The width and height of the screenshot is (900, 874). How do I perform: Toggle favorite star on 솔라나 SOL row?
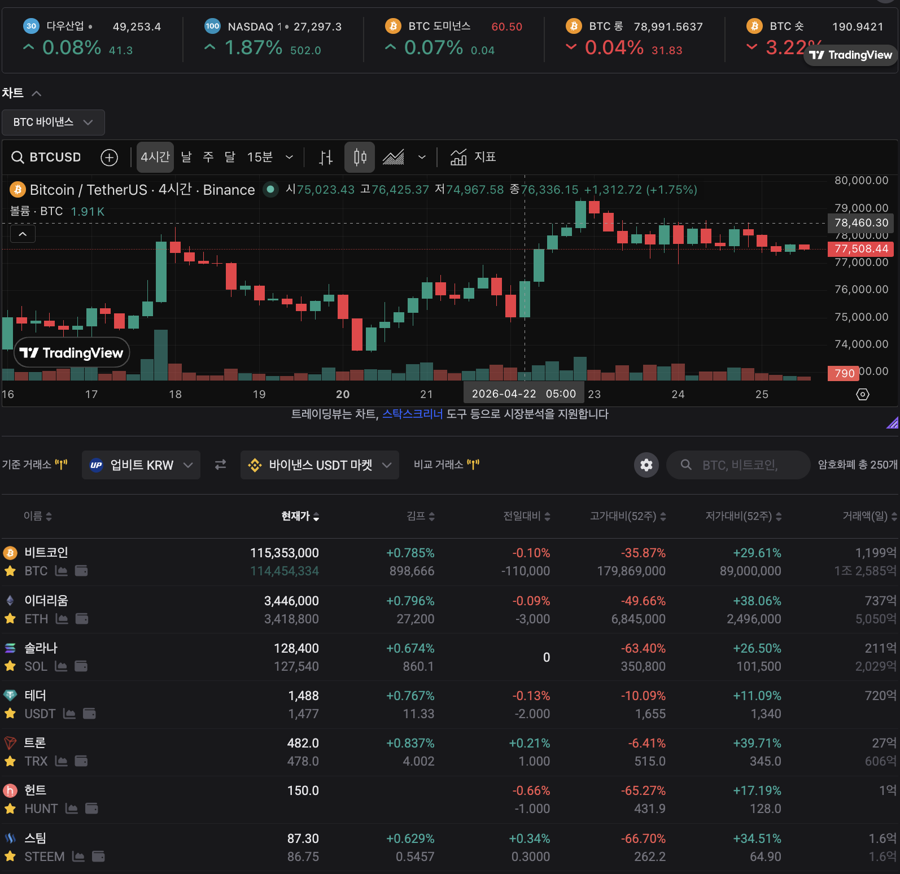pos(10,666)
